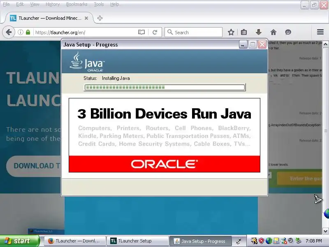Viewport: 329px width, 247px height.
Task: Click the first tray icon with yellow figure
Action: [254, 241]
